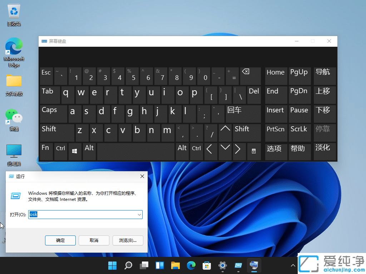This screenshot has width=366, height=274.
Task: Open the Start menu
Action: [112, 266]
